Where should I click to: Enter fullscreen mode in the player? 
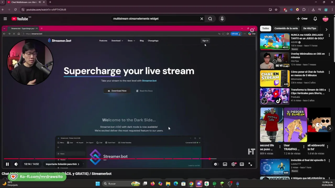tap(250, 164)
